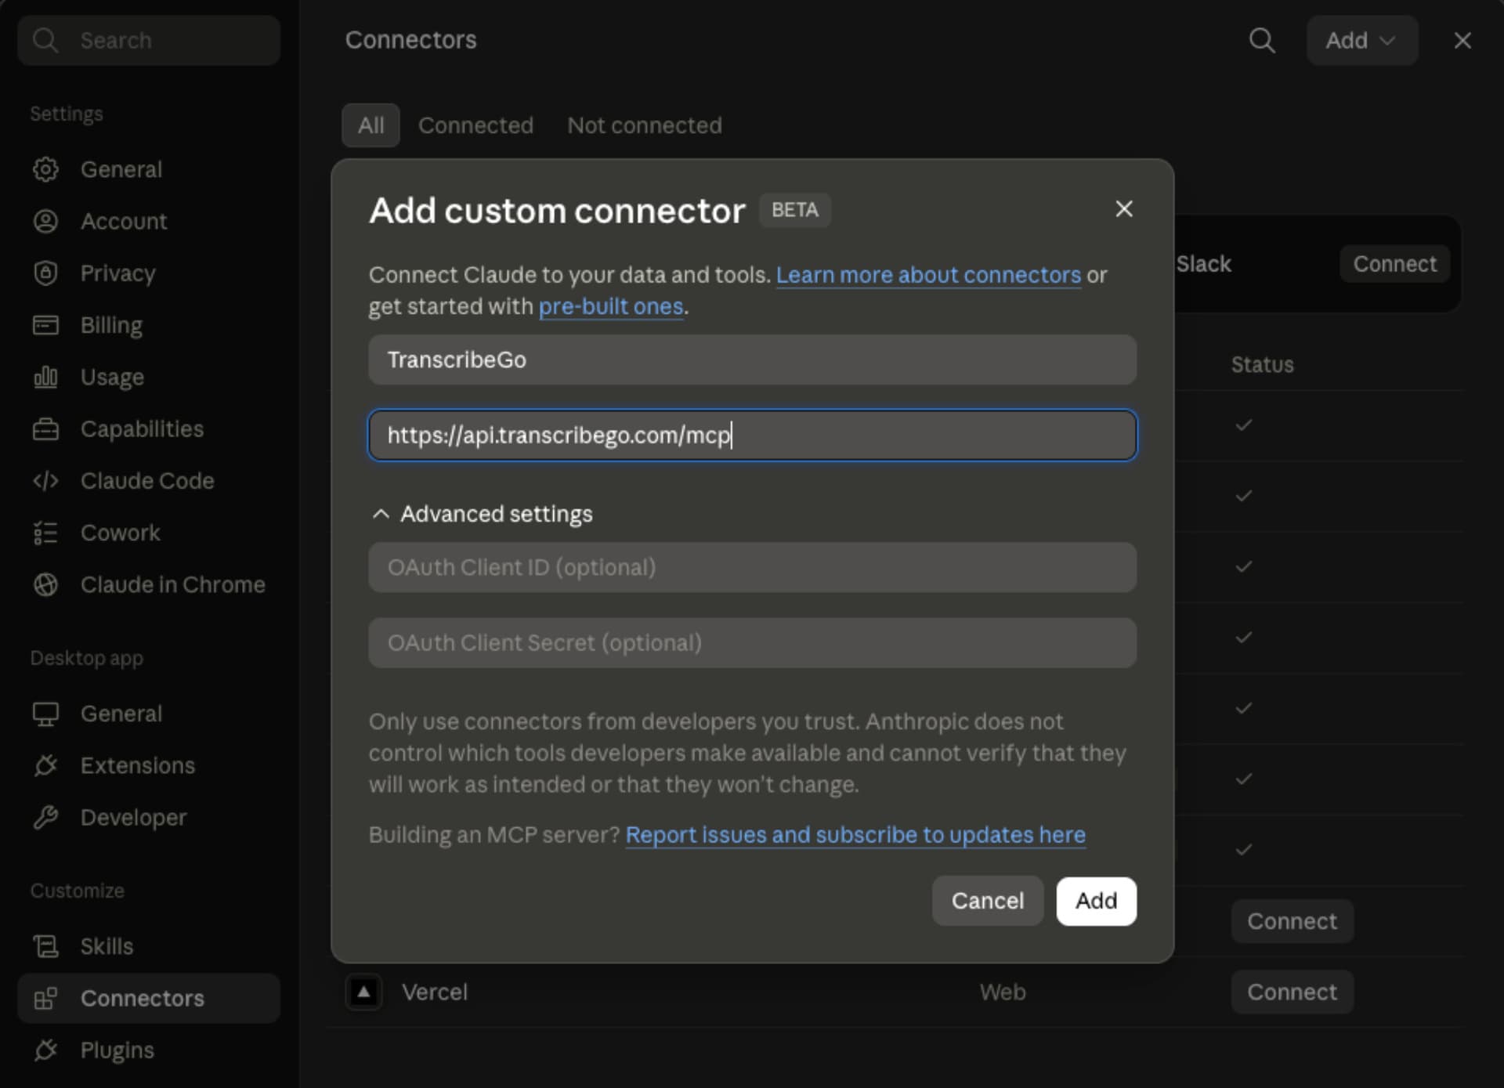Click the Slack connector label
The image size is (1504, 1088).
tap(1204, 264)
